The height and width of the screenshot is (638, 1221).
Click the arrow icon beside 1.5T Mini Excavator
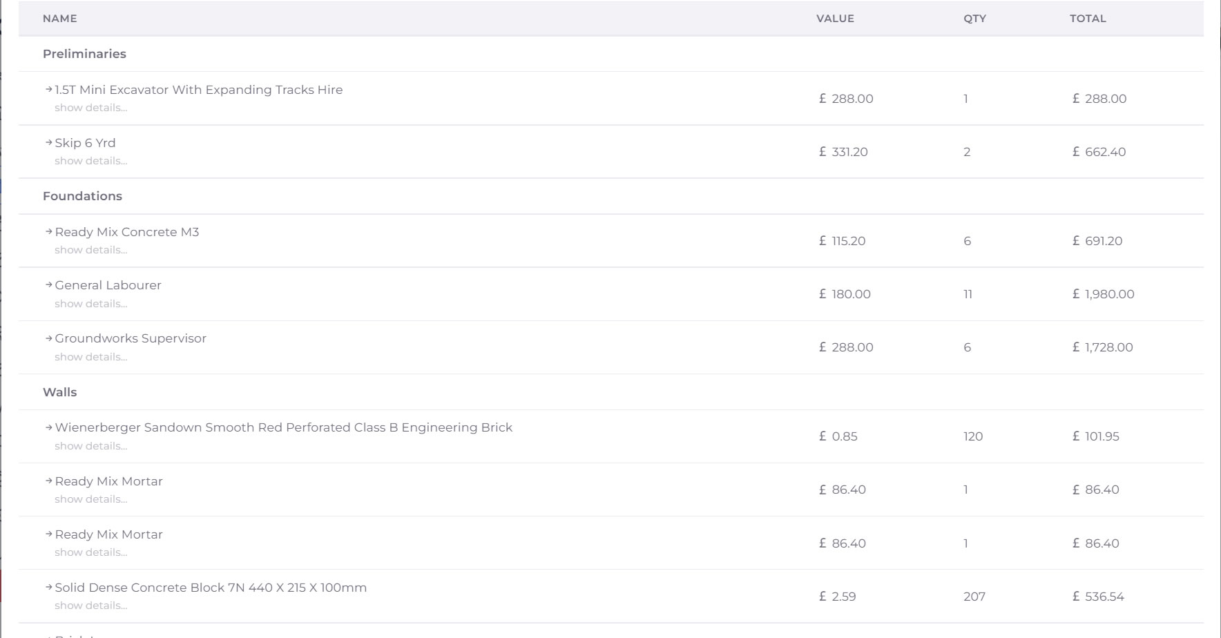pyautogui.click(x=49, y=90)
